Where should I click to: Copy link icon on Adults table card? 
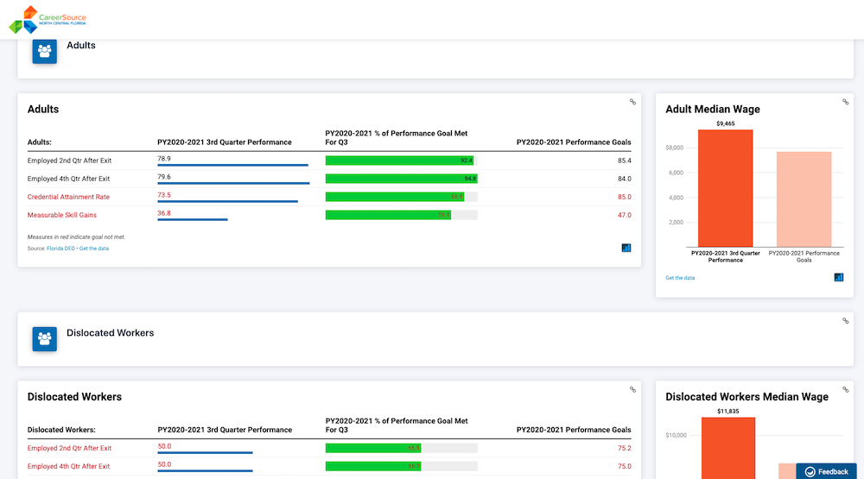[632, 102]
